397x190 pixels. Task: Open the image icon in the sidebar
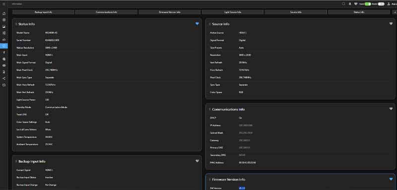coord(4,26)
